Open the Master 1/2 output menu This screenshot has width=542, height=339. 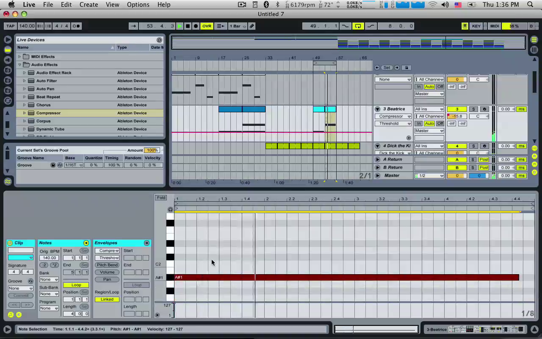point(429,175)
